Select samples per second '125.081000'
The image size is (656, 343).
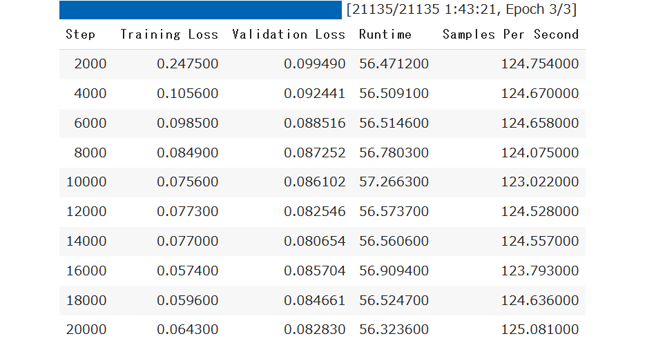tap(540, 330)
